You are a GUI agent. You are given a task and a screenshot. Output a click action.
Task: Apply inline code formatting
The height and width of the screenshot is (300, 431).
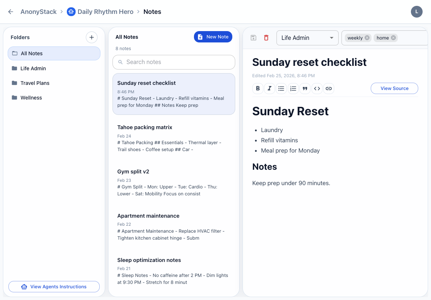[317, 89]
